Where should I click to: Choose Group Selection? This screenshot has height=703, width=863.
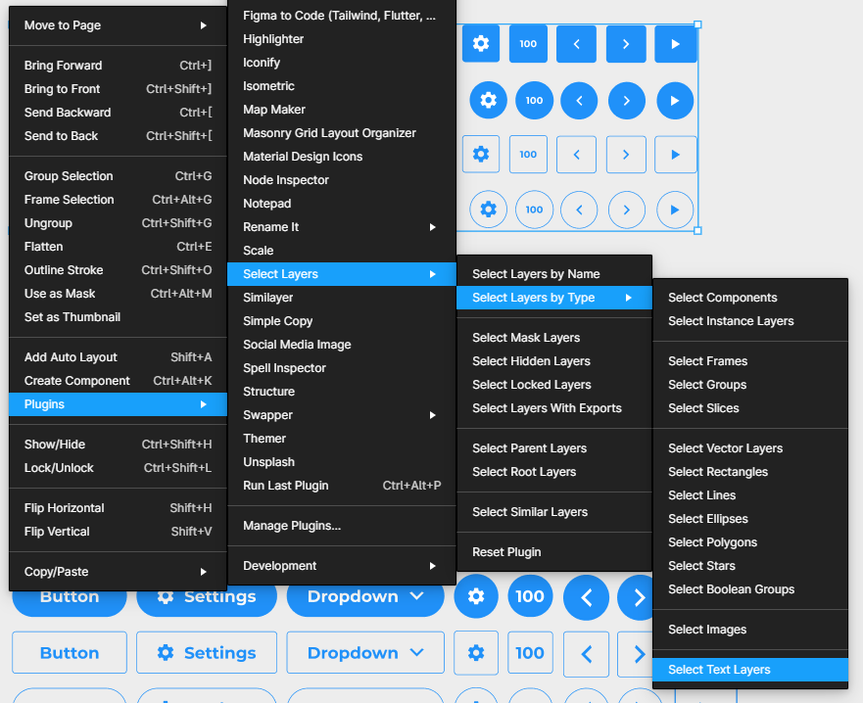tap(118, 176)
